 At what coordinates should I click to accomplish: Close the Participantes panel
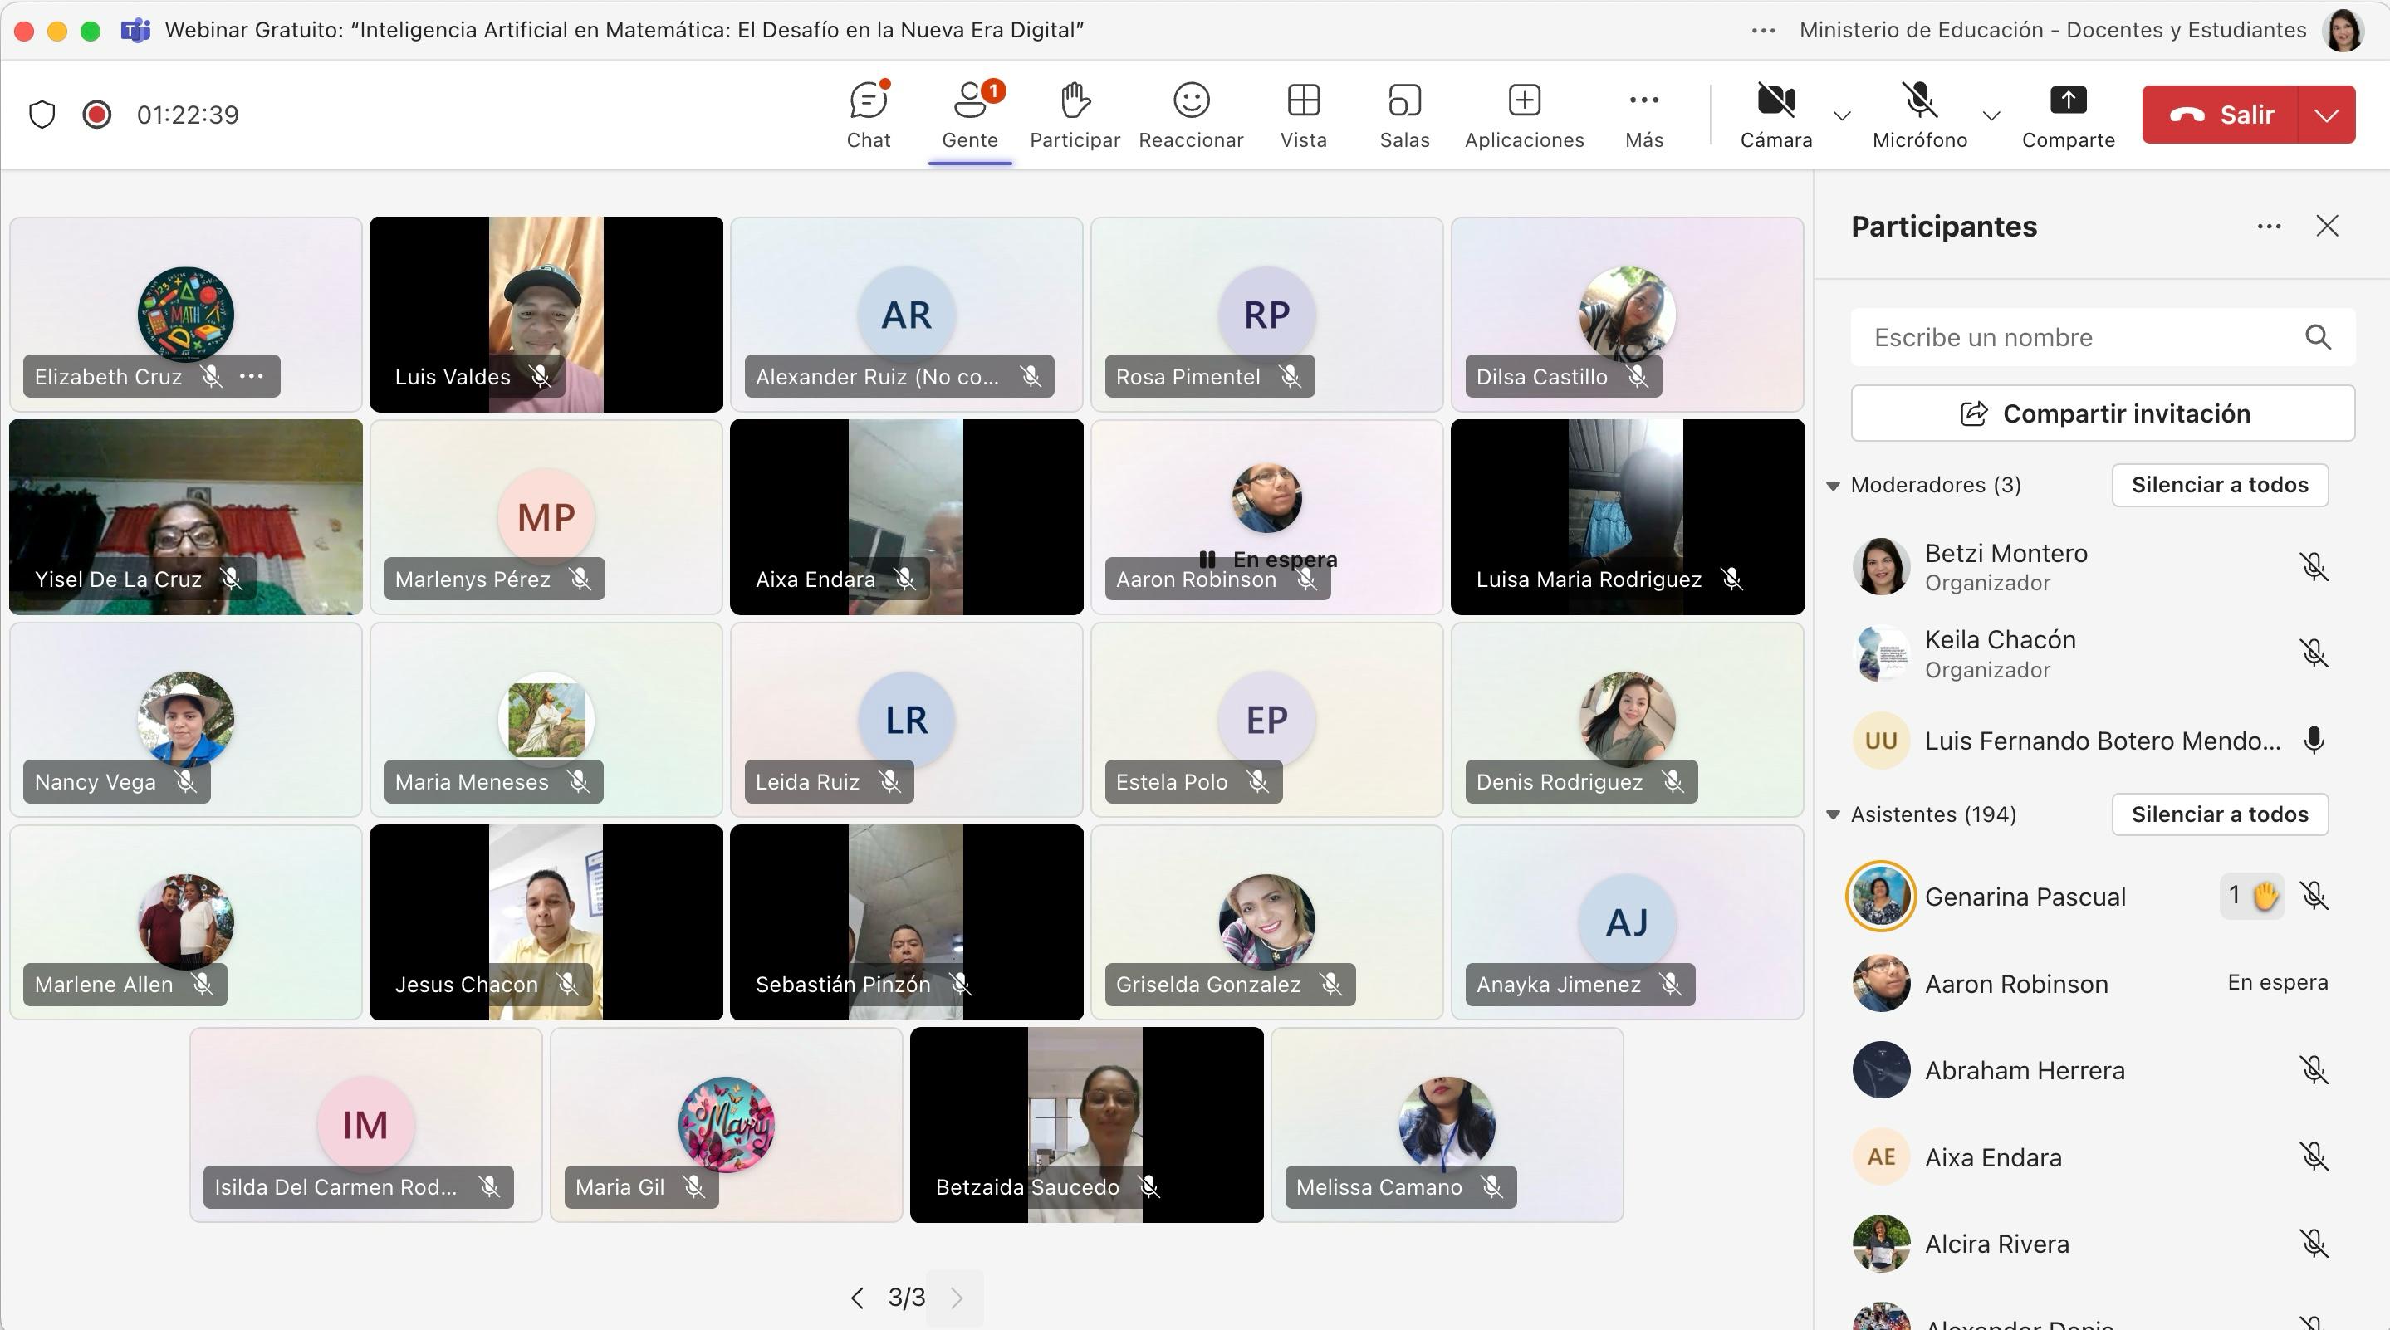tap(2327, 227)
